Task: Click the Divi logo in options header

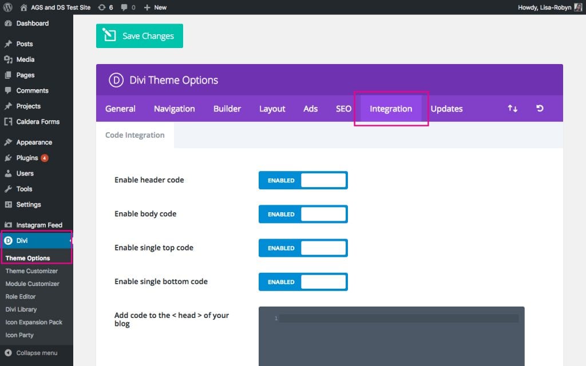Action: tap(116, 80)
